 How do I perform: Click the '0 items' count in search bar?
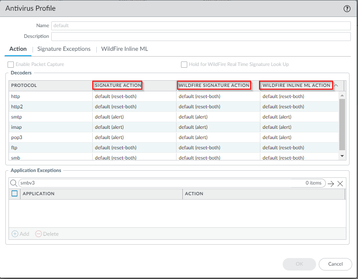pos(313,183)
